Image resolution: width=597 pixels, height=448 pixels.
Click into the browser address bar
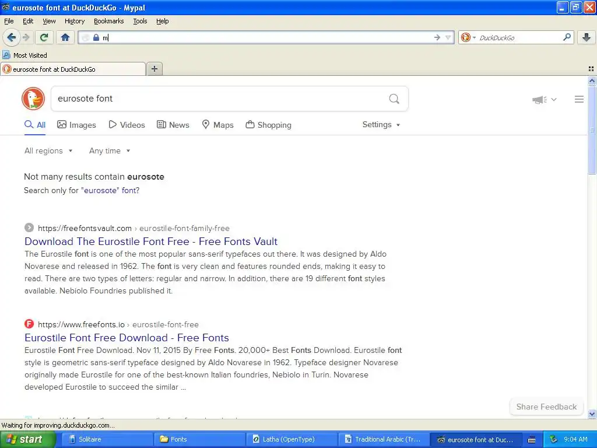[266, 37]
